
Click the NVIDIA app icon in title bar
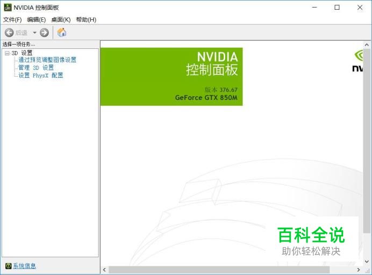coord(8,8)
